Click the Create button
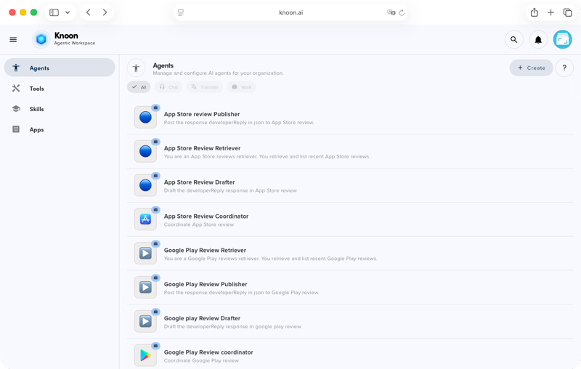The height and width of the screenshot is (369, 581). [x=531, y=68]
